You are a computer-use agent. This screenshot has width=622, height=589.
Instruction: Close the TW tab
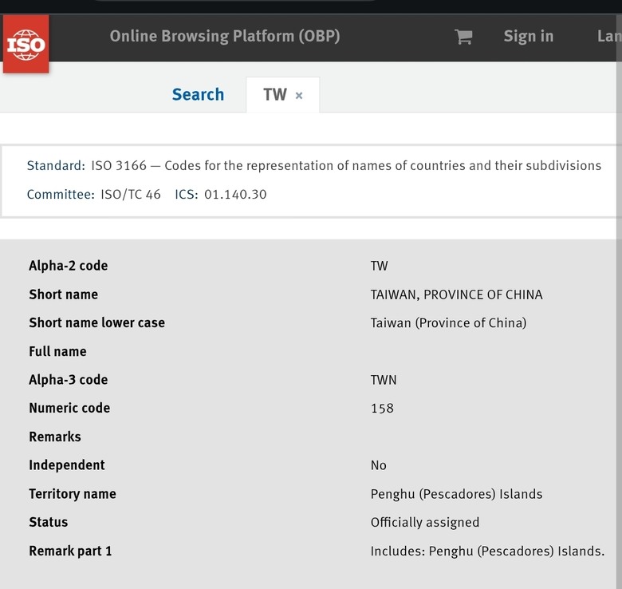[x=299, y=95]
